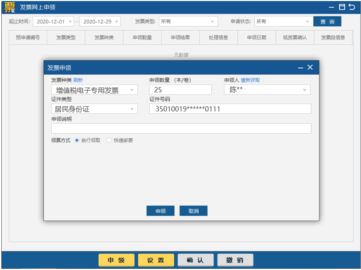The height and width of the screenshot is (270, 361).
Task: Click the 发票申领 dialog title text
Action: coord(59,68)
